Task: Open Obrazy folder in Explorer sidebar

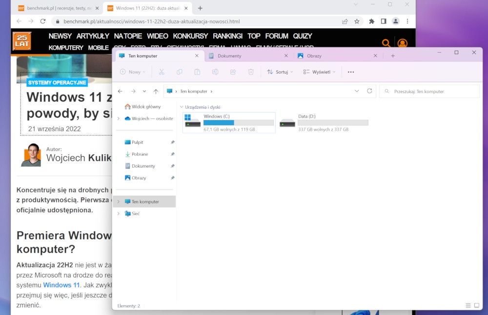Action: (x=135, y=177)
